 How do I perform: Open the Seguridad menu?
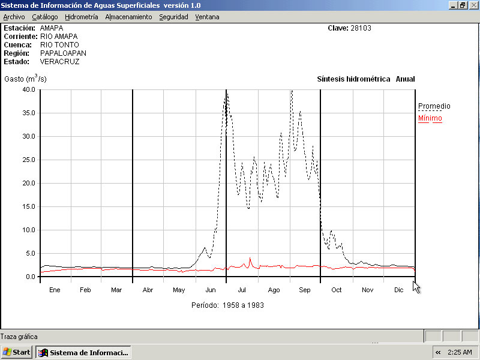tap(173, 17)
